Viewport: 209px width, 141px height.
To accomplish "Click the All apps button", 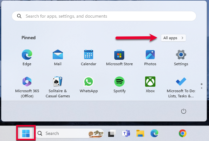I will [x=173, y=38].
